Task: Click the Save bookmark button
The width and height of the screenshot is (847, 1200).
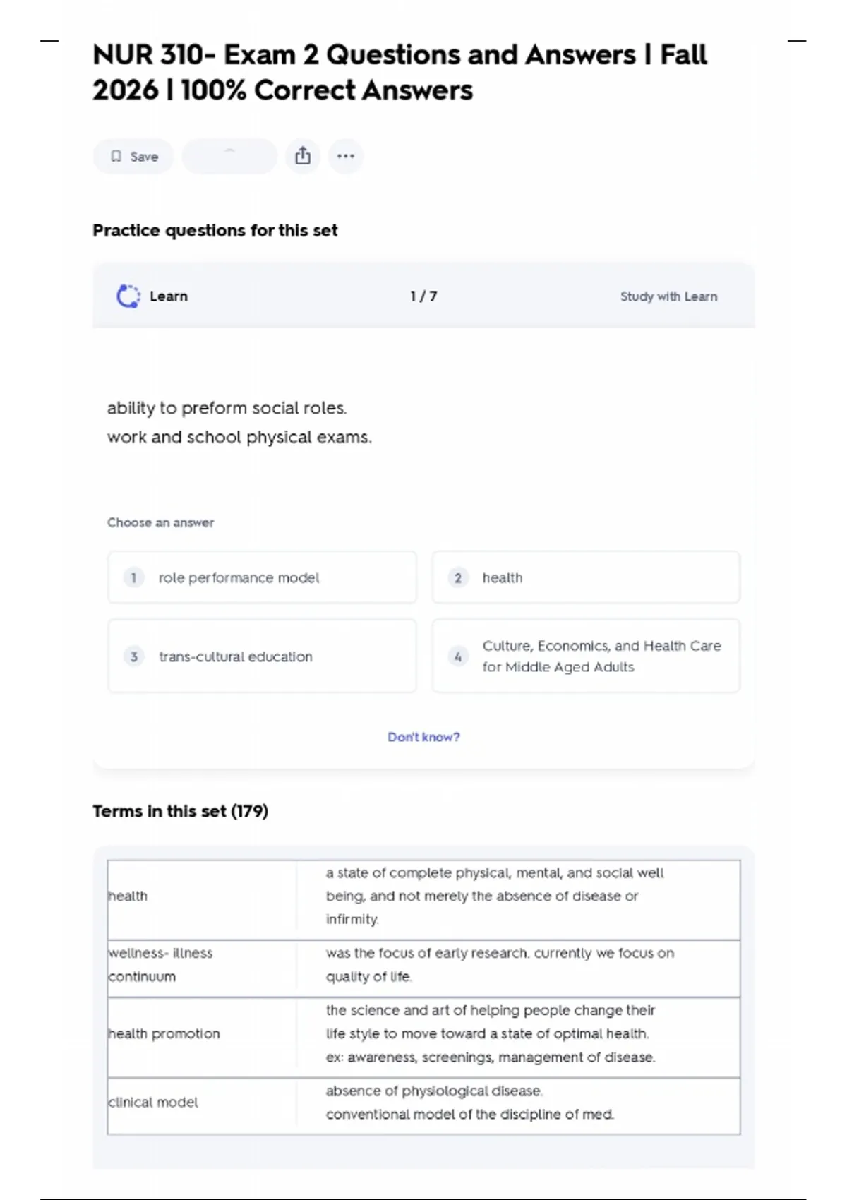Action: click(133, 157)
